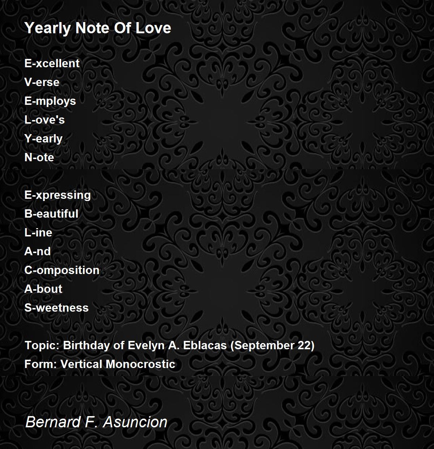Click the date September 22 in parentheses
The height and width of the screenshot is (449, 434).
tap(272, 345)
